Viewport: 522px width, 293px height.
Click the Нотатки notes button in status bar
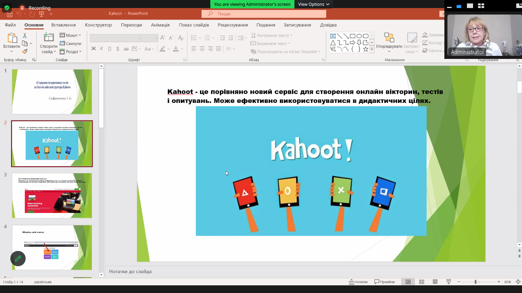(358, 282)
